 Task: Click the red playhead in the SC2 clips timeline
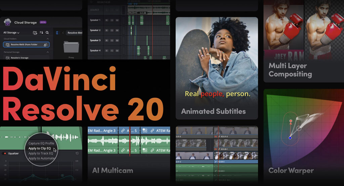218,153
